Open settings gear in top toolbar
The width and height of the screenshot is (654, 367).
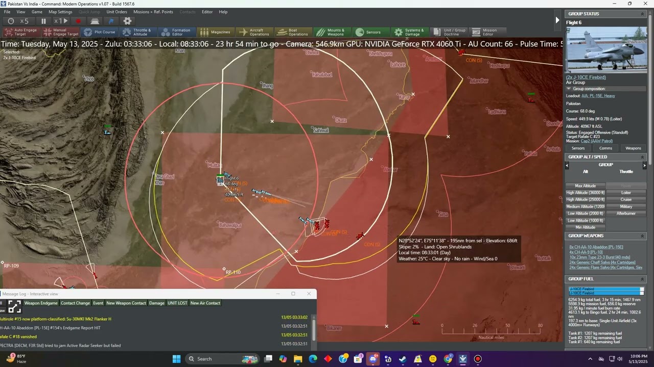pyautogui.click(x=127, y=21)
